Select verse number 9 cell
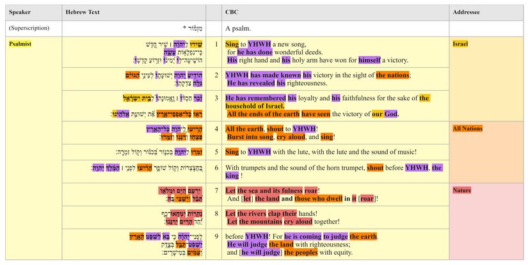This screenshot has height=265, width=528. coord(214,236)
